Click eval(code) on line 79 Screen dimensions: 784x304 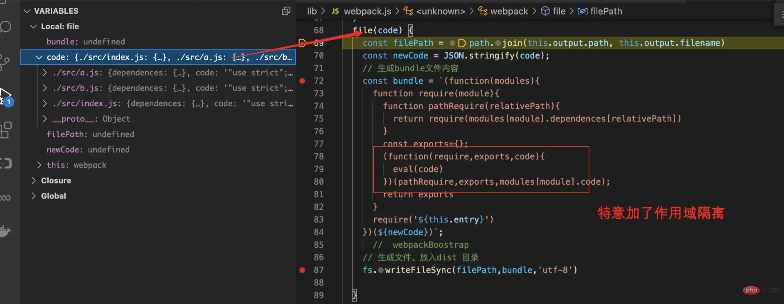[418, 169]
